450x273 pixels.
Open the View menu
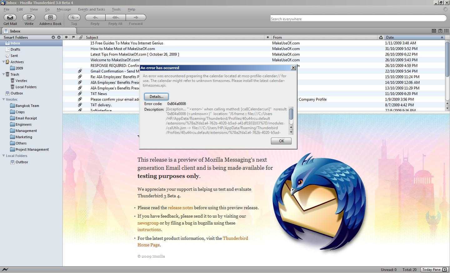[34, 9]
